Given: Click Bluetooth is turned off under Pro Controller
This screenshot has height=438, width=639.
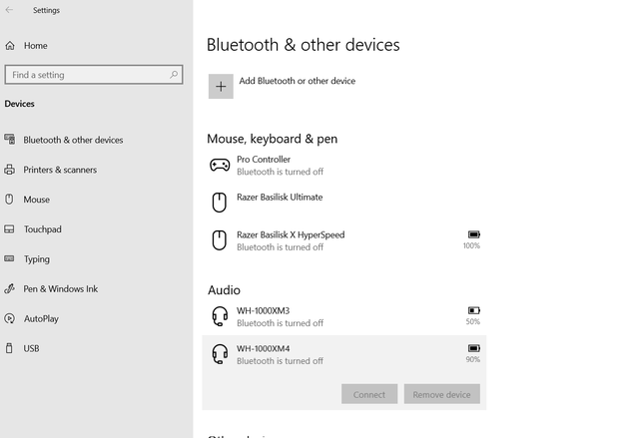Looking at the screenshot, I should point(280,172).
